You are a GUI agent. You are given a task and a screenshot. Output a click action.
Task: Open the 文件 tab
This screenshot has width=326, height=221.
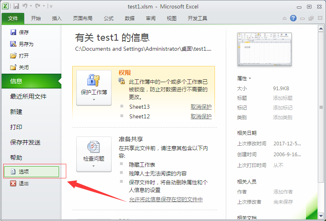(13, 19)
